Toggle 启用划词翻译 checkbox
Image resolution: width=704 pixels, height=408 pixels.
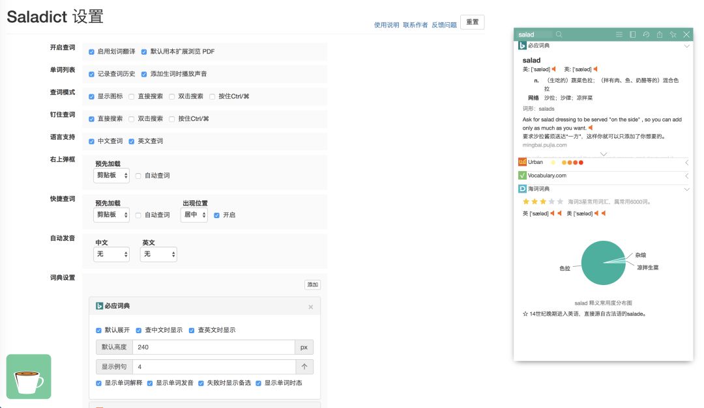click(92, 52)
